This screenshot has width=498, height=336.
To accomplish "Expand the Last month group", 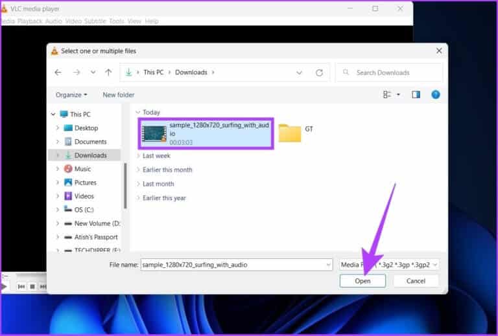I will pos(137,184).
